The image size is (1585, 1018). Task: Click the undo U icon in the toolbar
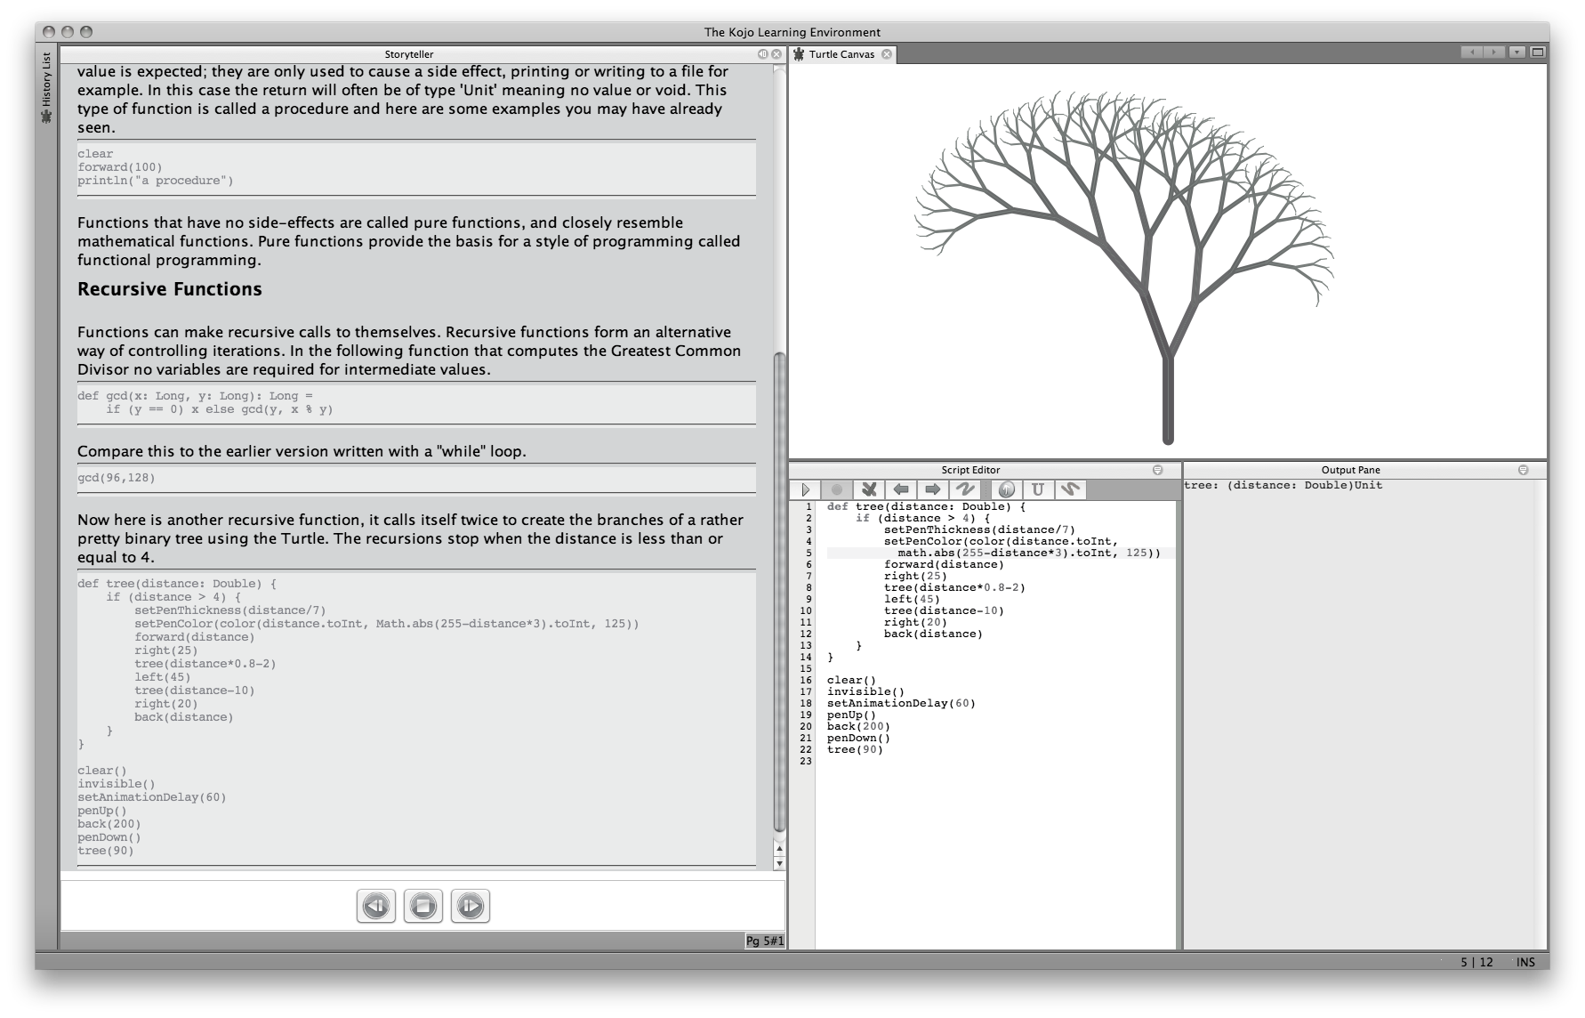[x=1038, y=489]
